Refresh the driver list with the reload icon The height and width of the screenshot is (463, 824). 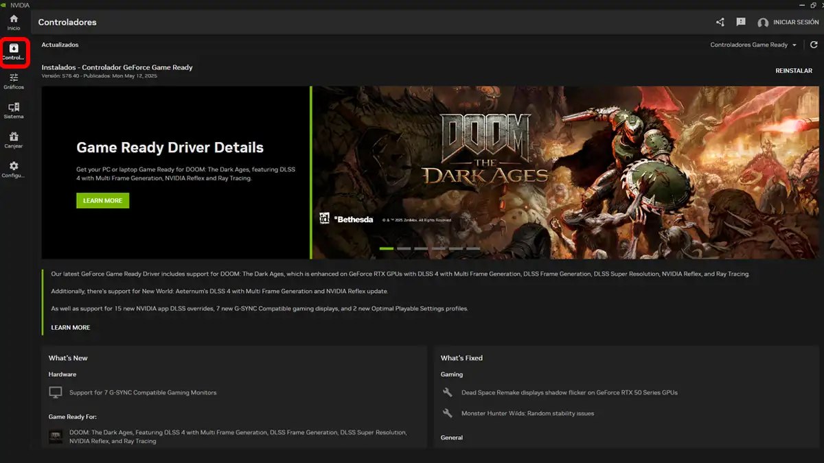coord(814,45)
